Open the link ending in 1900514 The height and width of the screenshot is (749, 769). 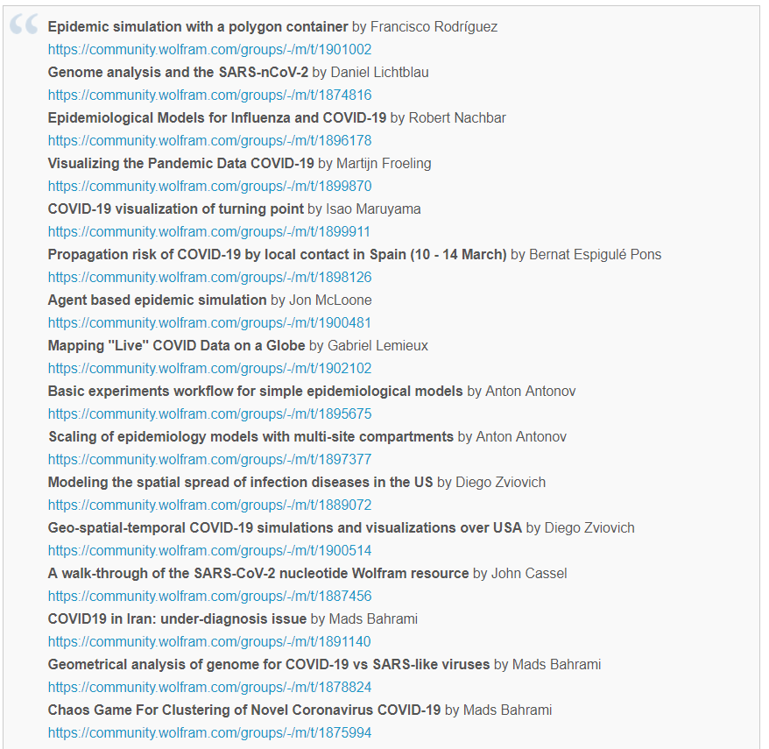pos(209,551)
